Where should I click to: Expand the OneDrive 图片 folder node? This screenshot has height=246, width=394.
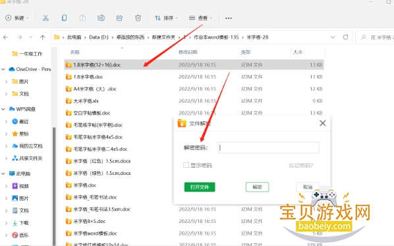point(6,82)
